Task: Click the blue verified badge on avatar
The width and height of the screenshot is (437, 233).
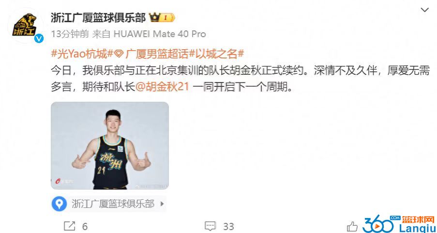Action: point(39,39)
